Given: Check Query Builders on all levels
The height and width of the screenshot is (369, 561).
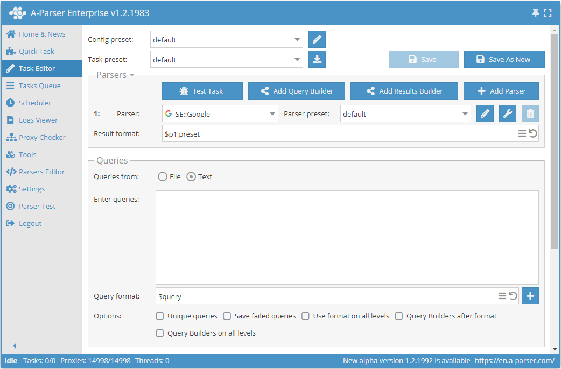Looking at the screenshot, I should (159, 333).
